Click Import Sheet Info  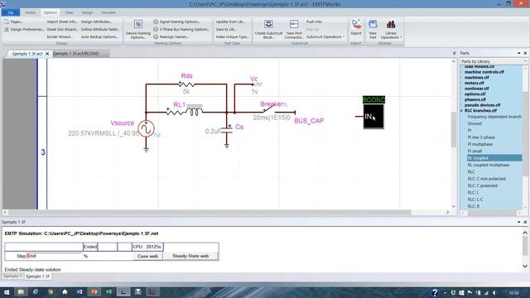[x=62, y=22]
